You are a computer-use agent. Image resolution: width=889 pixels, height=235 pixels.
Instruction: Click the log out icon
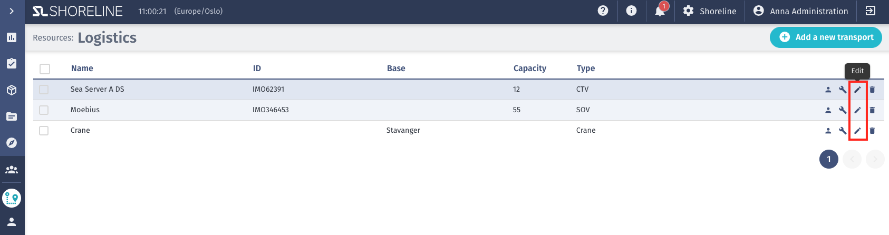(x=871, y=11)
